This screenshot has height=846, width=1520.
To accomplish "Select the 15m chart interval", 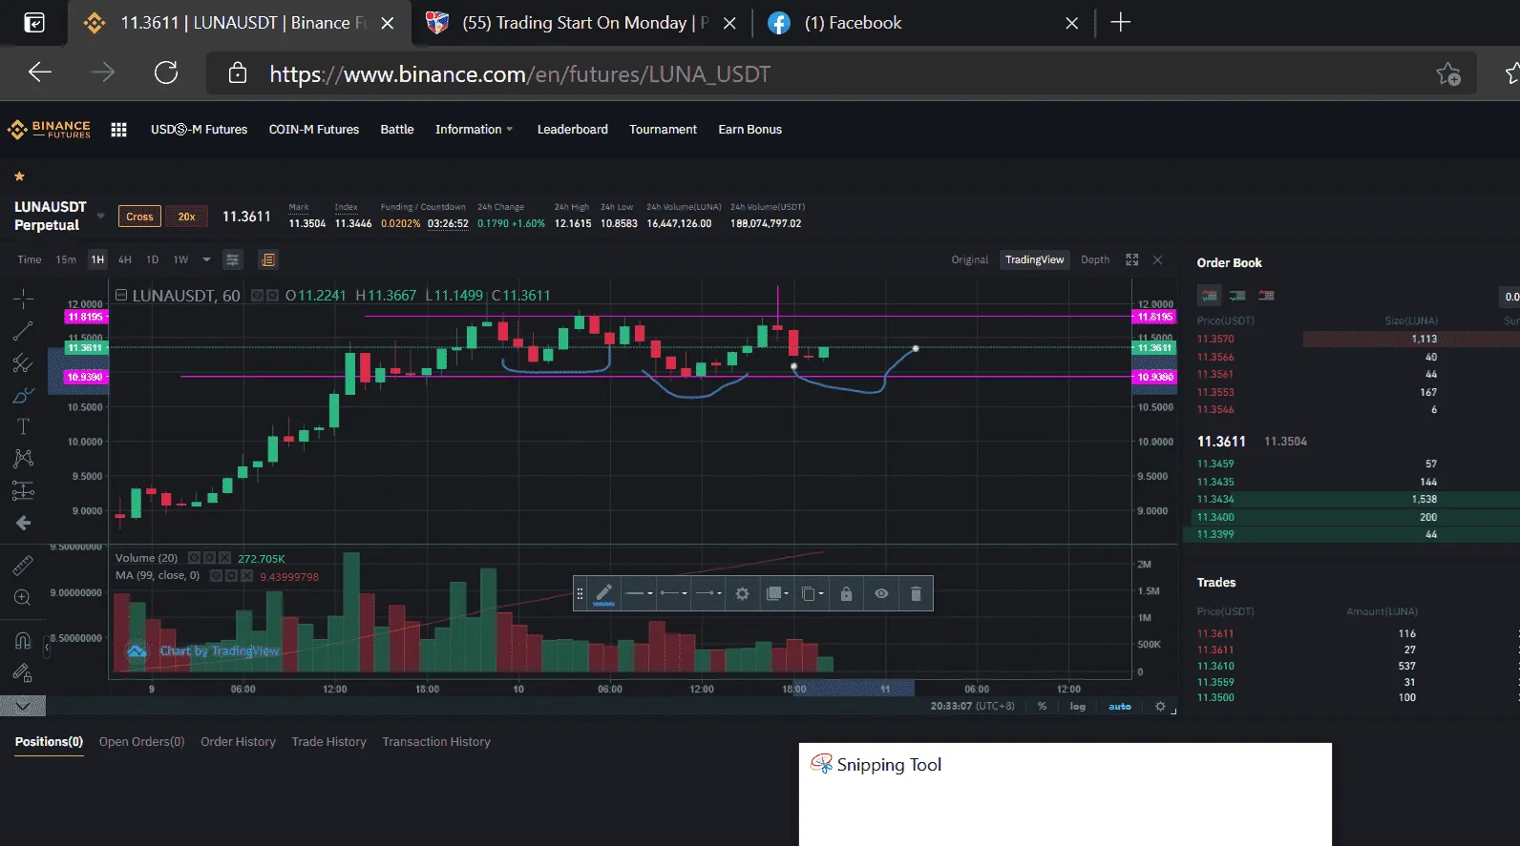I will click(x=66, y=259).
